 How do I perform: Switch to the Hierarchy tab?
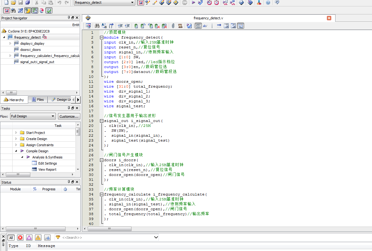point(14,100)
